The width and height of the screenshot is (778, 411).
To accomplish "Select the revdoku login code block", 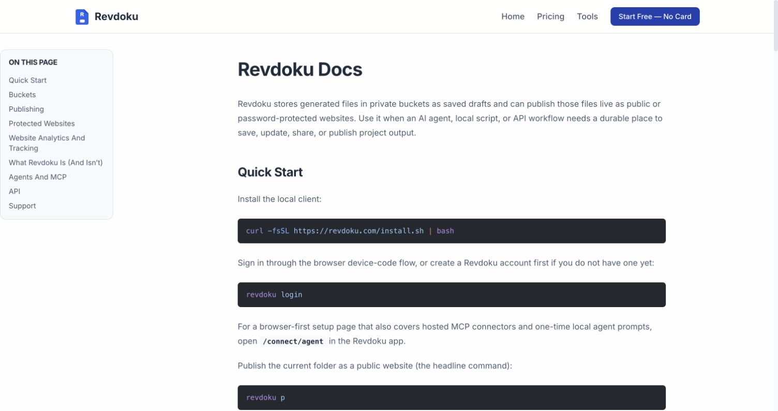I will (x=452, y=295).
